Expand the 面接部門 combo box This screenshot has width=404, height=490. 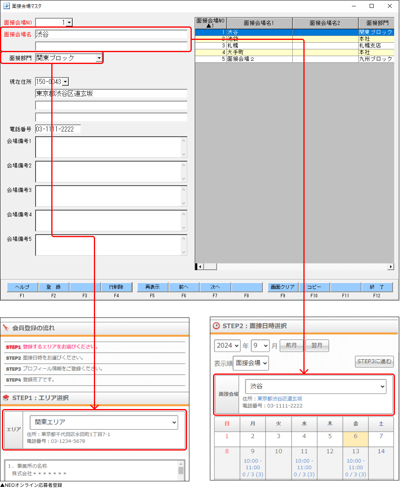pyautogui.click(x=99, y=58)
